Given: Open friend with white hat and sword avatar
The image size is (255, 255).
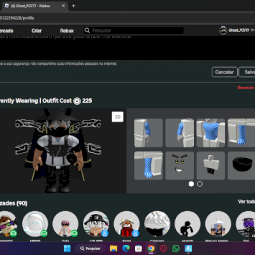Looking at the screenshot, I should [218, 224].
